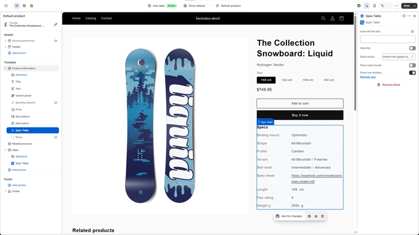Viewport: 419px width, 235px height.
Task: Open the Style variant dropdown
Action: coord(399,57)
